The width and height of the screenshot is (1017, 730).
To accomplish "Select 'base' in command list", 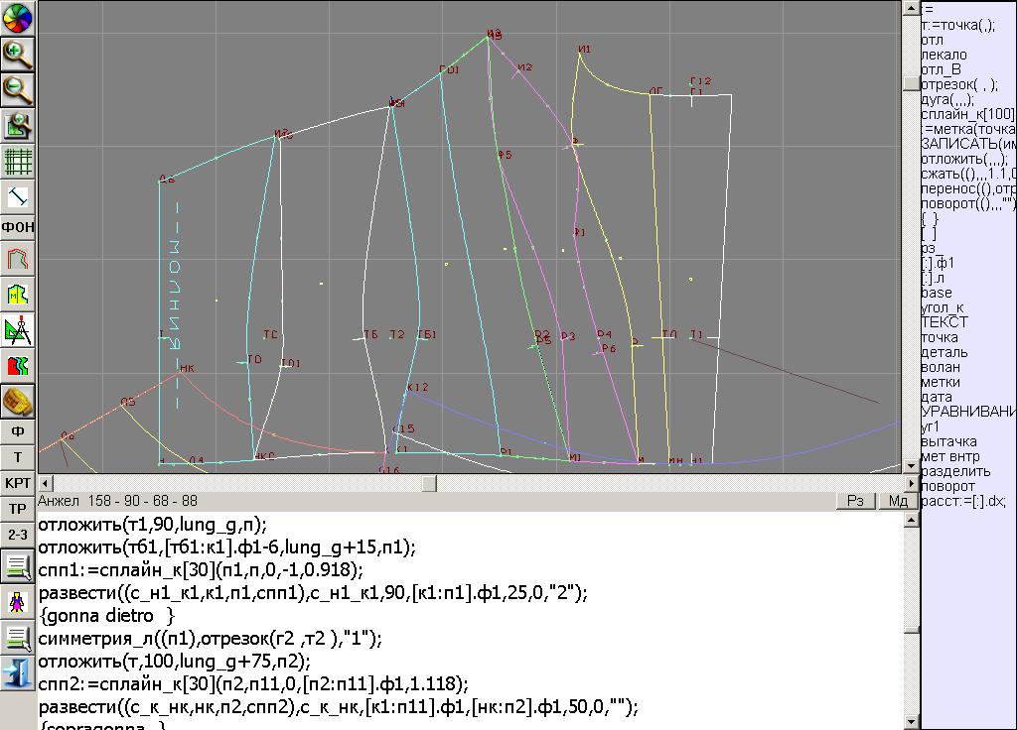I will (937, 293).
